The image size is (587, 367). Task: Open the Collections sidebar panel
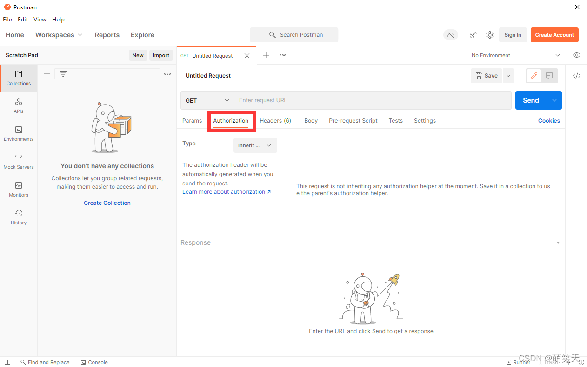tap(19, 78)
